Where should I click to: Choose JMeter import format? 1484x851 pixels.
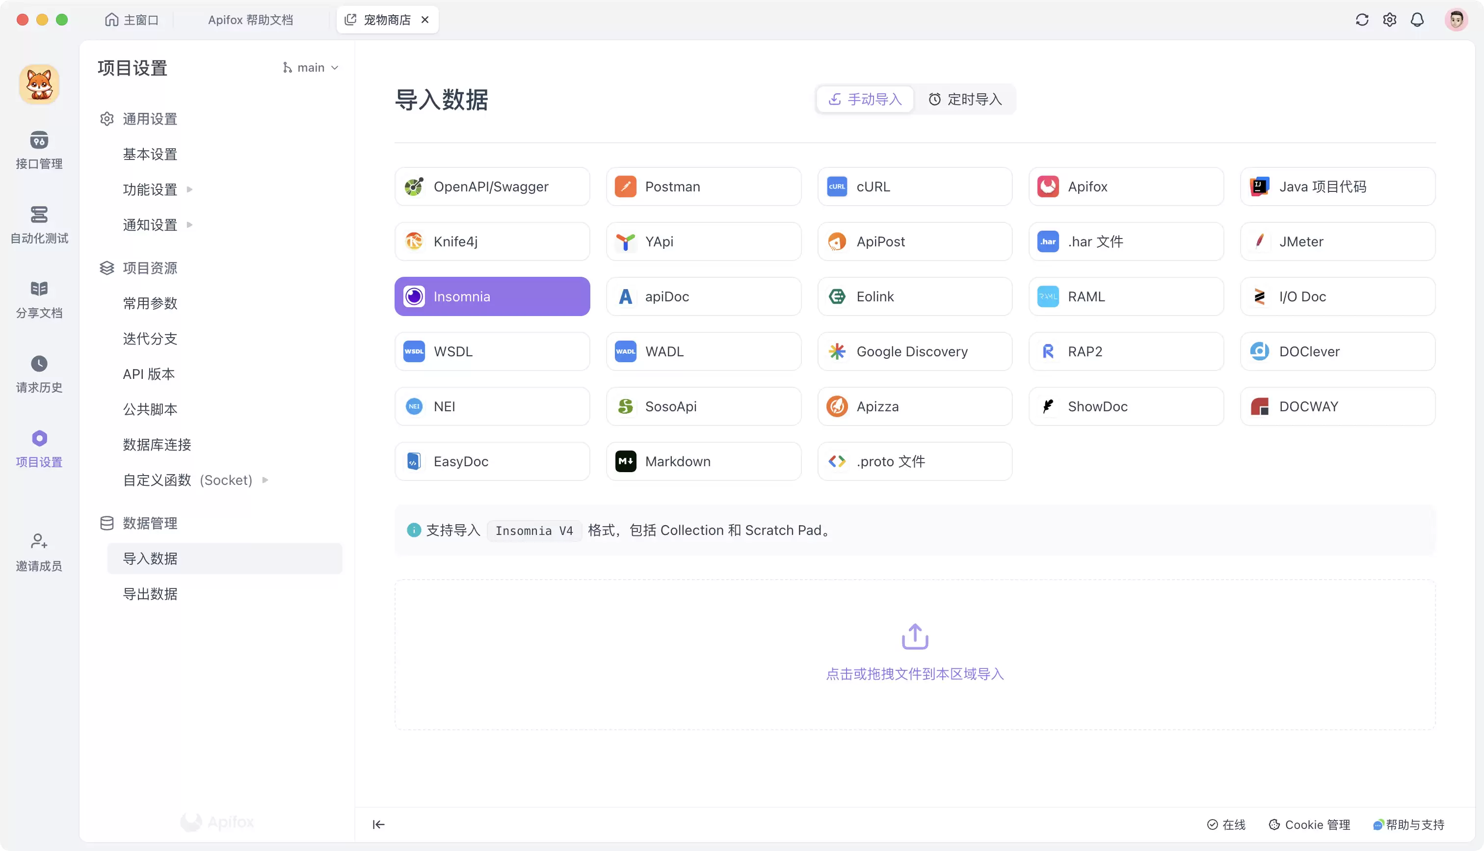pos(1337,241)
